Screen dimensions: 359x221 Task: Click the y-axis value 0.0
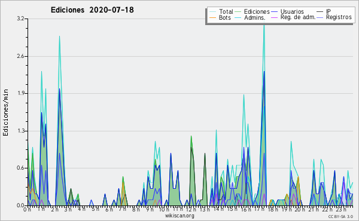click(x=20, y=205)
